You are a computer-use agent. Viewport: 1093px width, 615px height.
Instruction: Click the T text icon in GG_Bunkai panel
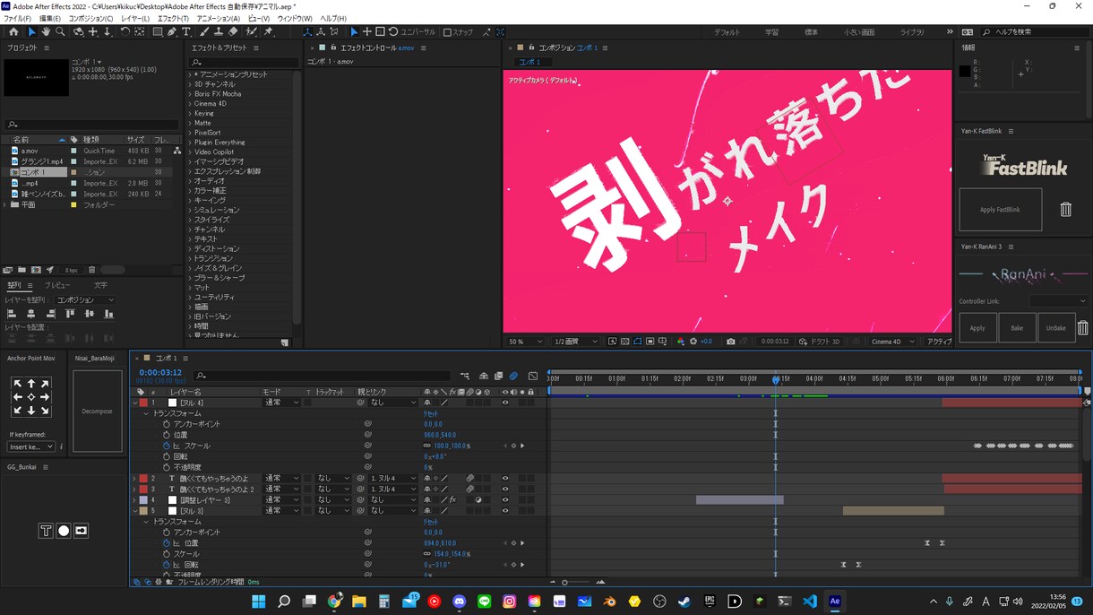click(x=46, y=531)
